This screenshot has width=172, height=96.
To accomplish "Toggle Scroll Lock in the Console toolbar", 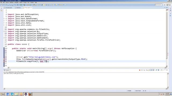I will (149, 70).
